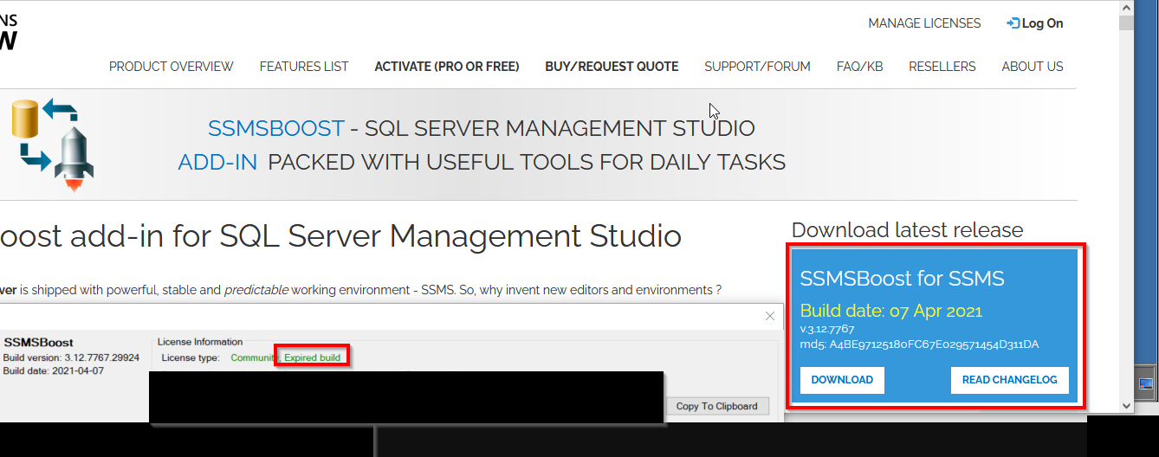1159x457 pixels.
Task: Click the Expired build label
Action: tap(313, 357)
